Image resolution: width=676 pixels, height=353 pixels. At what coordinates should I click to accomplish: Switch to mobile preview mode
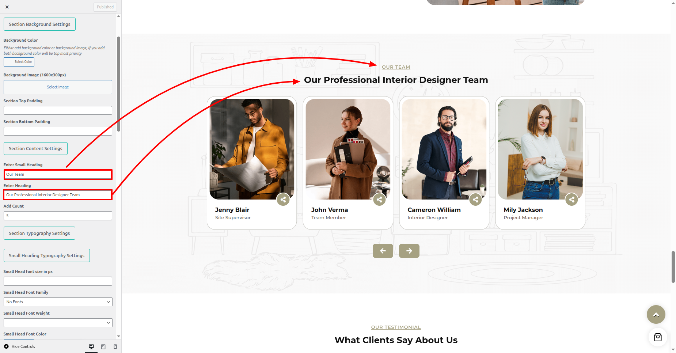(115, 347)
